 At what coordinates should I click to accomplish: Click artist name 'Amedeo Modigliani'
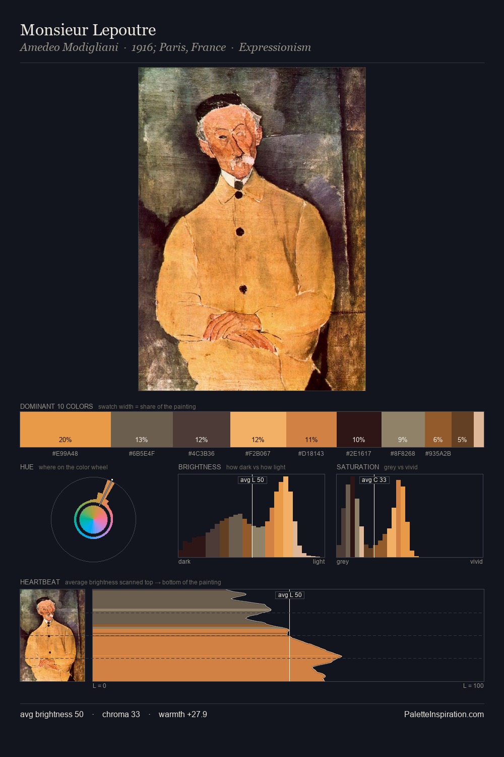point(69,47)
